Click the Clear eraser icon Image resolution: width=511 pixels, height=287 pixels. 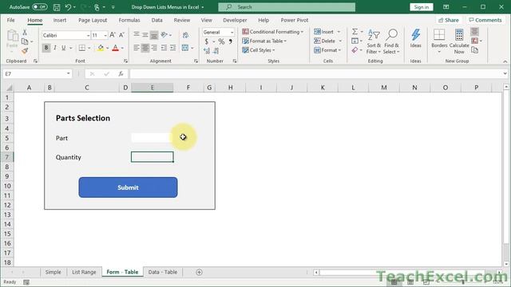click(355, 50)
